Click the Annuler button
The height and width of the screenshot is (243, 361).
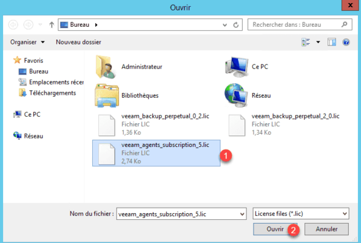(x=326, y=229)
